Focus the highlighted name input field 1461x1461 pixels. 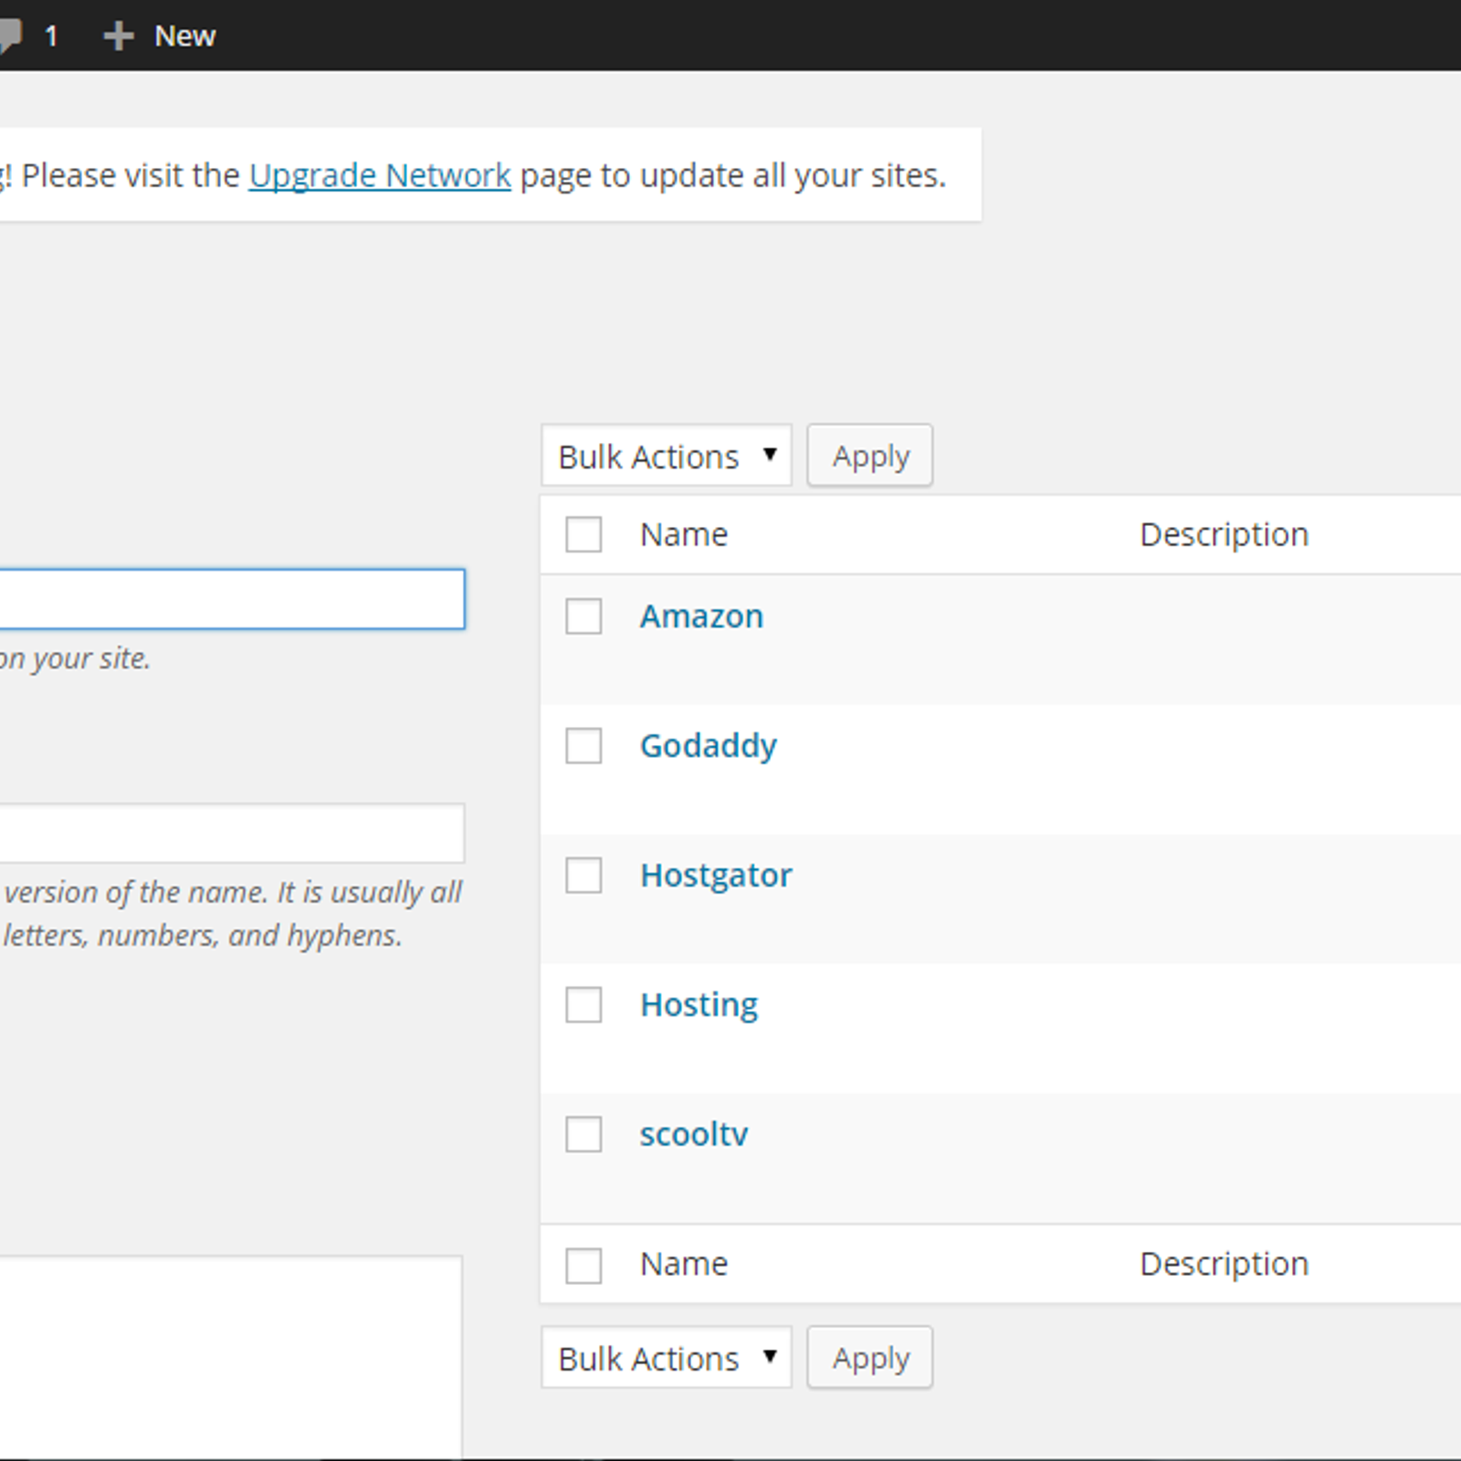232,599
